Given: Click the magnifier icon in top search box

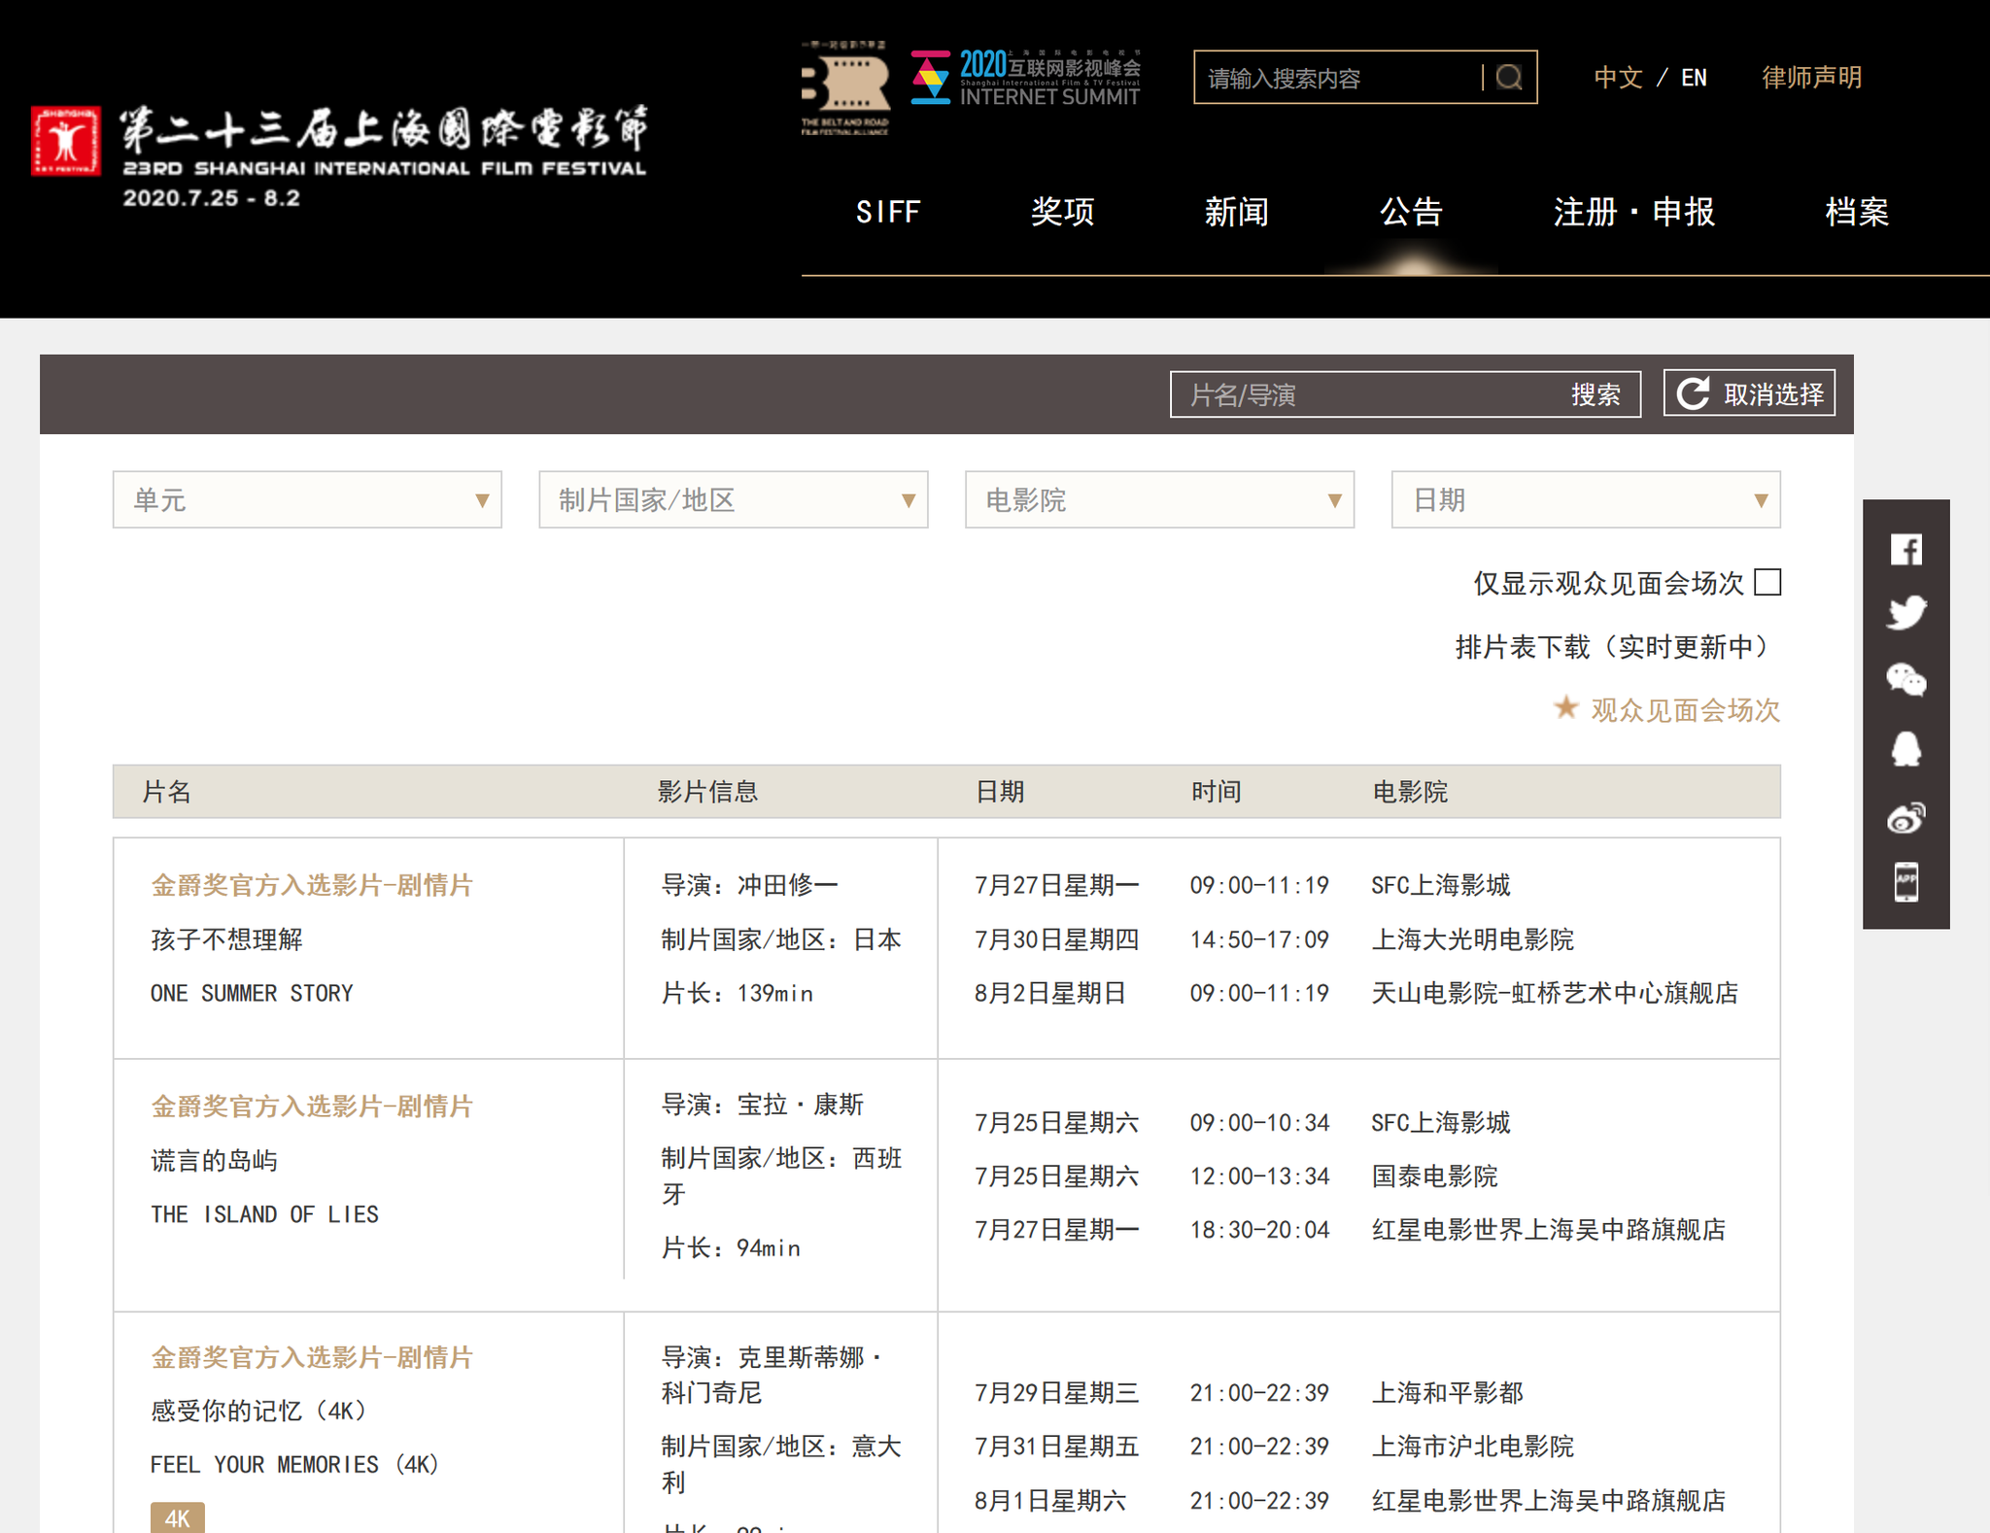Looking at the screenshot, I should click(x=1508, y=78).
